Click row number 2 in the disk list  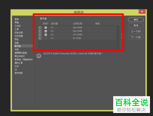(x=40, y=31)
